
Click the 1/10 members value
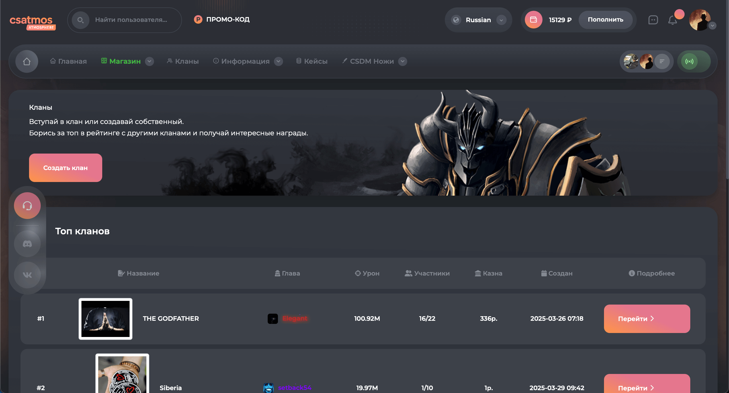pyautogui.click(x=427, y=388)
